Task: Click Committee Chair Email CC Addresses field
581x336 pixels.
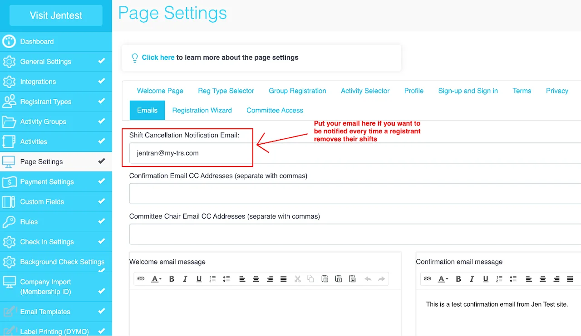Action: 355,234
